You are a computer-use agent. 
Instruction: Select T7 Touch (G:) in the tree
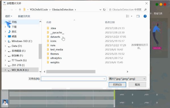coord(19,60)
